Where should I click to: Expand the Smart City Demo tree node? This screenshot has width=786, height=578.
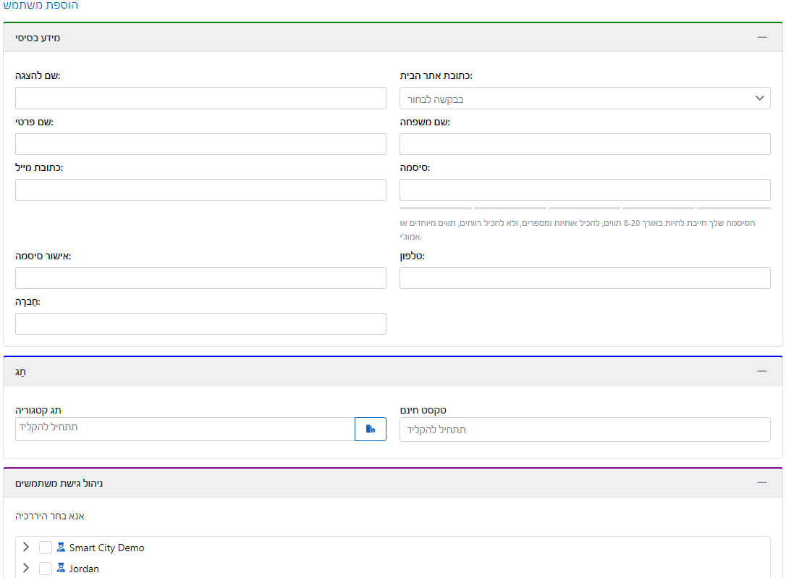[x=27, y=548]
